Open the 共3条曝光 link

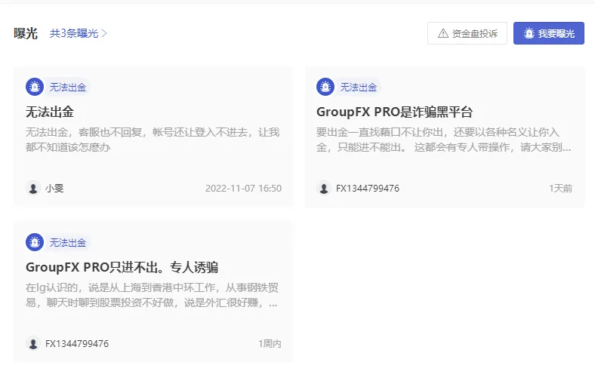click(x=79, y=33)
